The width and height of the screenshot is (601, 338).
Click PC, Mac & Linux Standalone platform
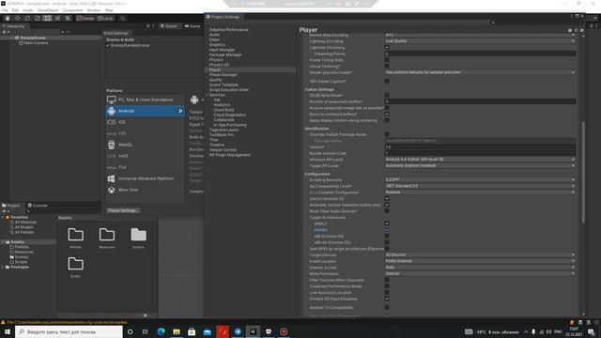[x=145, y=100]
